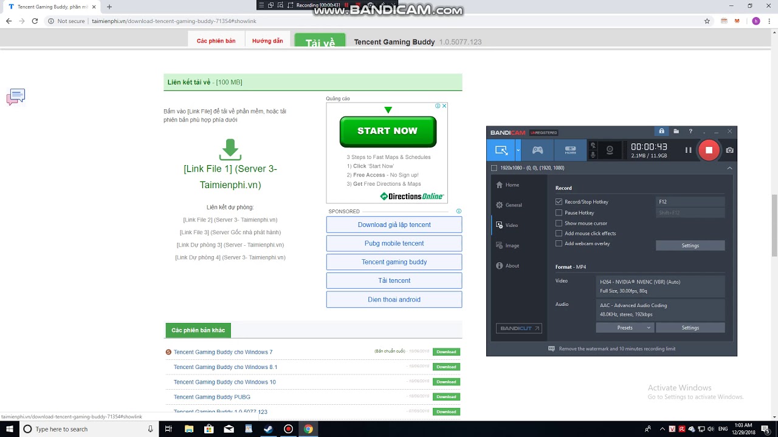Stop recording with the red button
The width and height of the screenshot is (778, 437).
709,150
